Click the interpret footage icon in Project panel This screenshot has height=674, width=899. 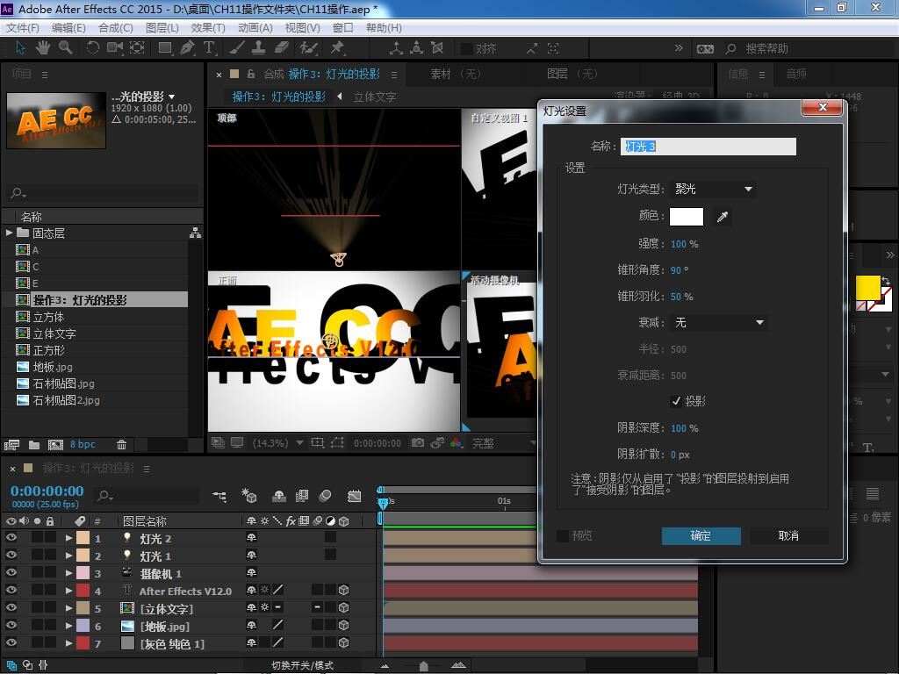click(x=11, y=444)
